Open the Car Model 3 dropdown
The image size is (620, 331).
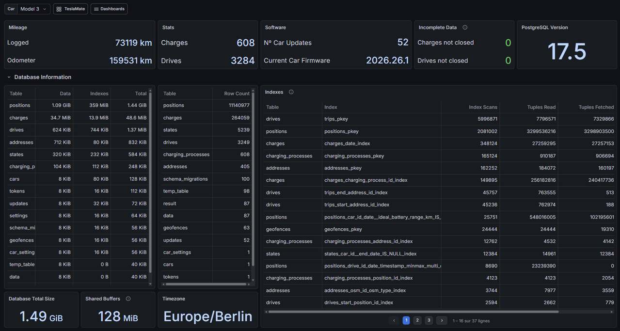(x=33, y=9)
